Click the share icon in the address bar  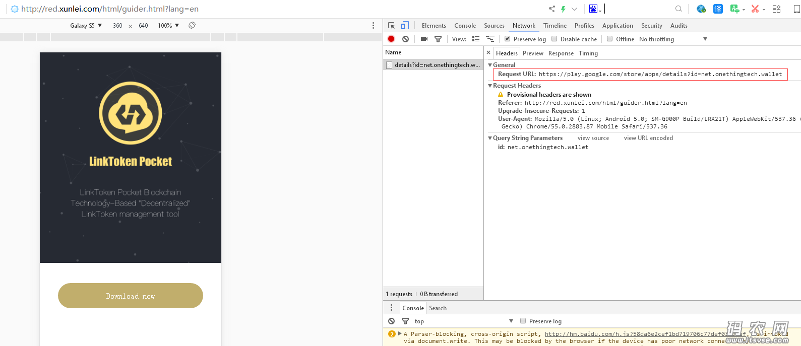551,9
